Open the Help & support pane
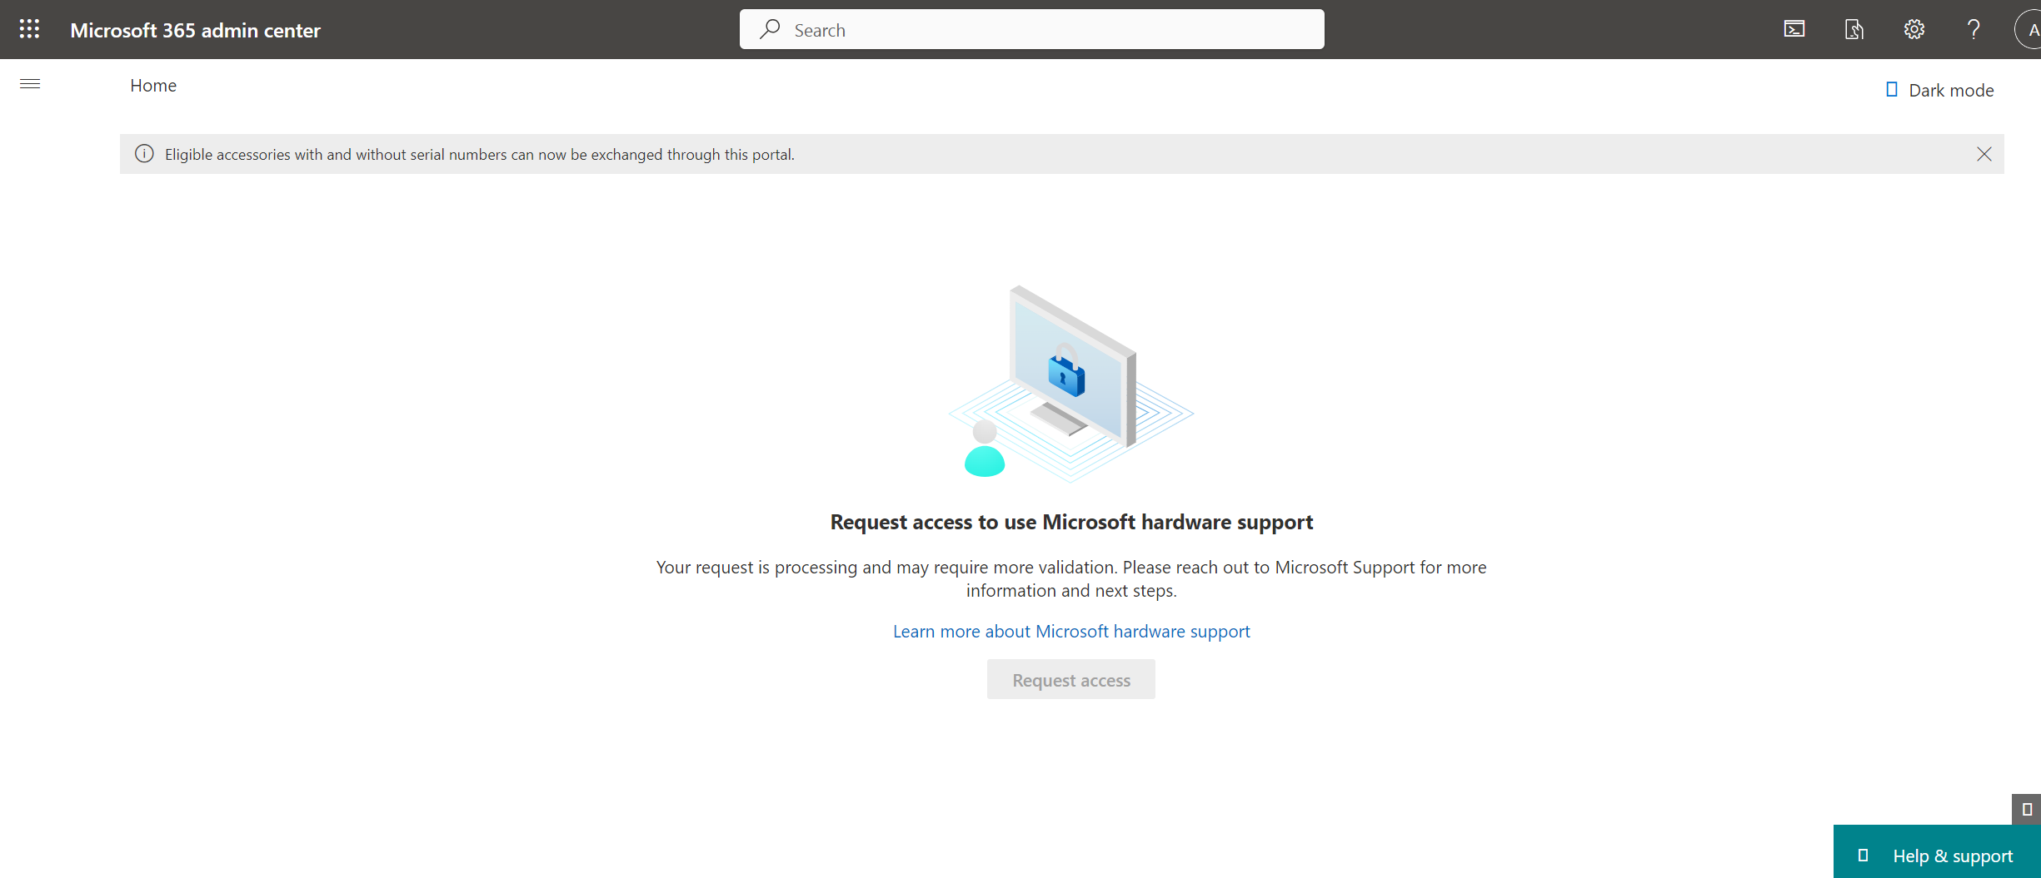The width and height of the screenshot is (2041, 878). click(1953, 855)
